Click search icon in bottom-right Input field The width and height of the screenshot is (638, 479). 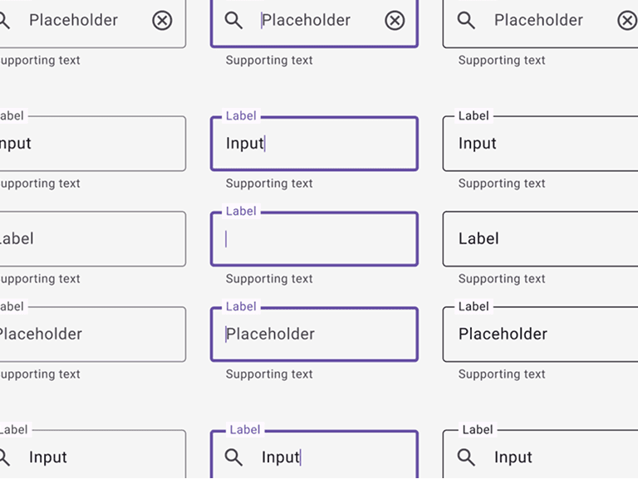[x=467, y=457]
